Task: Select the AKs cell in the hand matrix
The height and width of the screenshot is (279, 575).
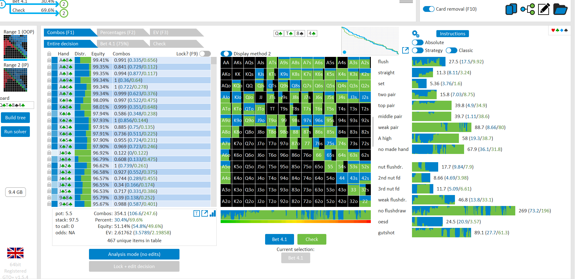Action: (x=238, y=63)
